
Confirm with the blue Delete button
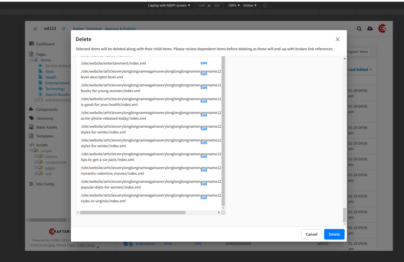point(334,234)
